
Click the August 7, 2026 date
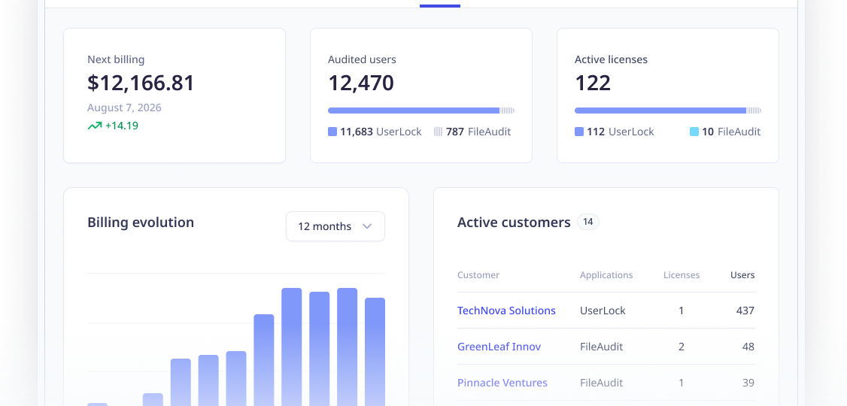point(124,108)
